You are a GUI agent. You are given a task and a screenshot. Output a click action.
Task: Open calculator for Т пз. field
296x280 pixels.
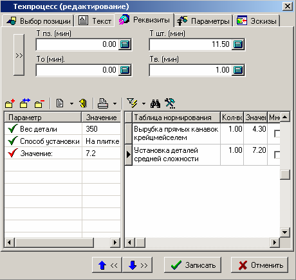[x=125, y=44]
